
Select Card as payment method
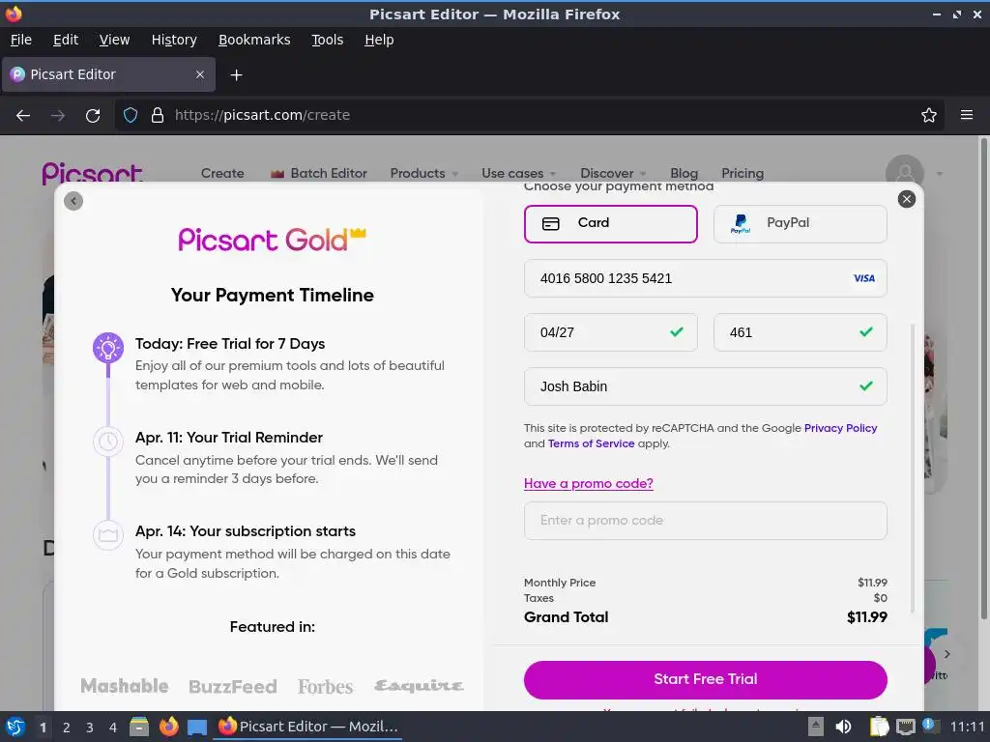pyautogui.click(x=611, y=223)
